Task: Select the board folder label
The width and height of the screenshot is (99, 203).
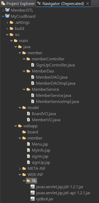Action: 33,132
